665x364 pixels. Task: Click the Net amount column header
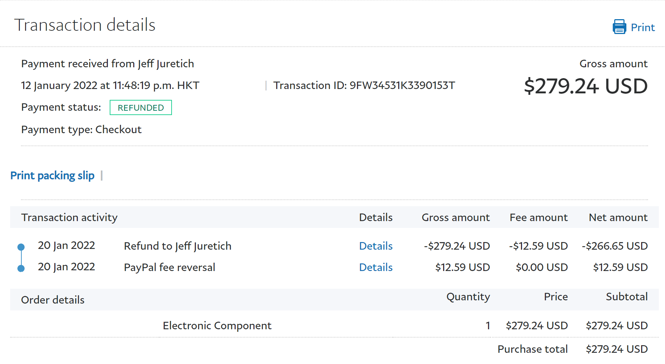click(x=618, y=217)
